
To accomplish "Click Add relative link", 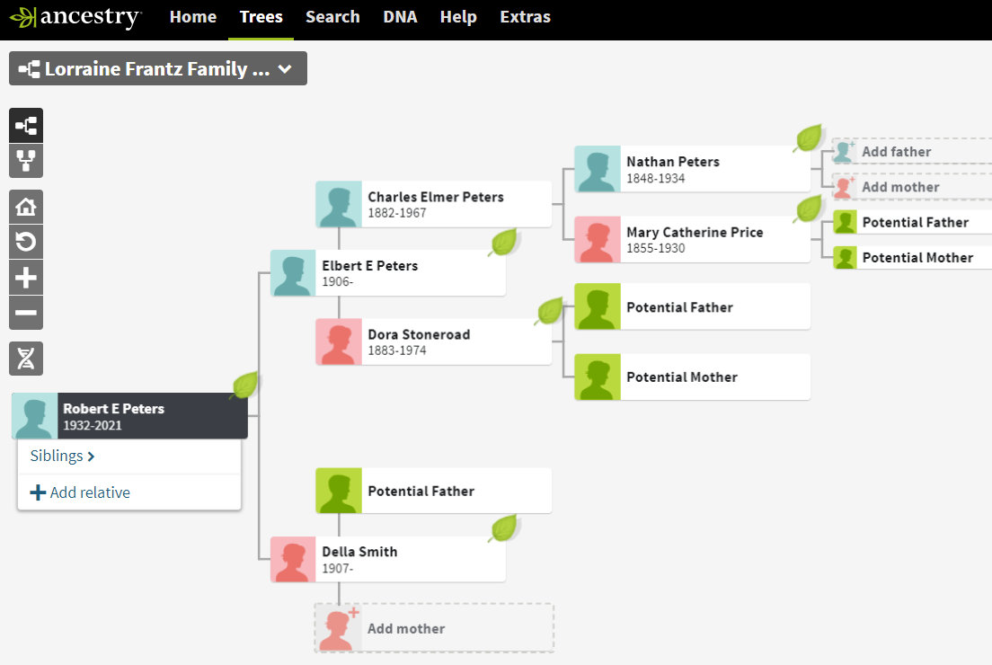I will point(80,492).
